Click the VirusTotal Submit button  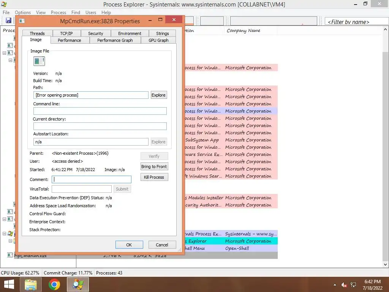122,189
